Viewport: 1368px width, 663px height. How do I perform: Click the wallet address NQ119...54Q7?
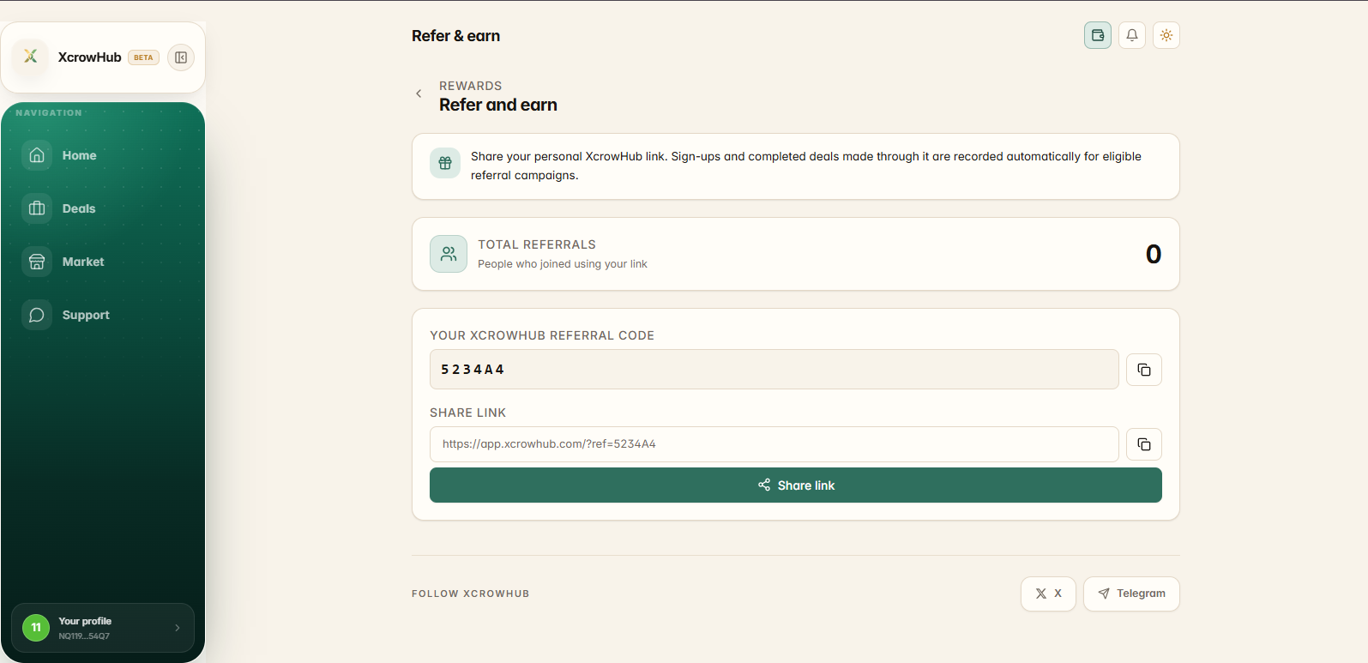84,636
